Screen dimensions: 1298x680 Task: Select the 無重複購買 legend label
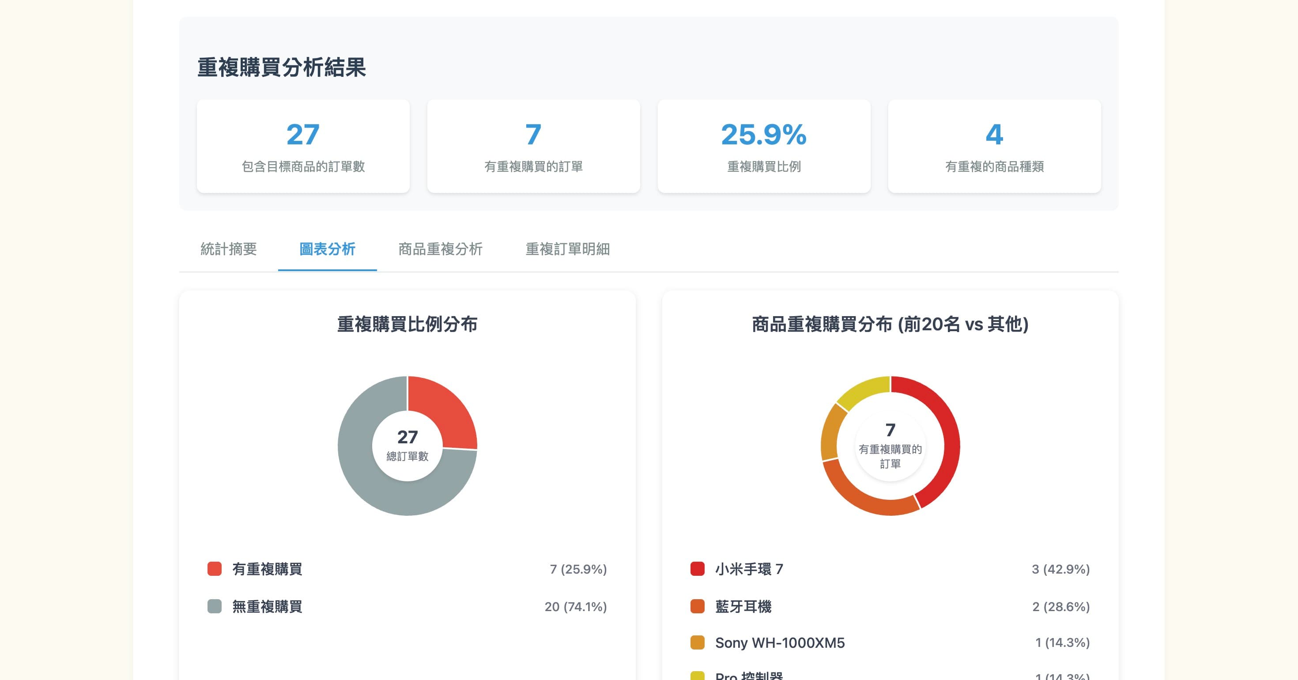tap(267, 607)
